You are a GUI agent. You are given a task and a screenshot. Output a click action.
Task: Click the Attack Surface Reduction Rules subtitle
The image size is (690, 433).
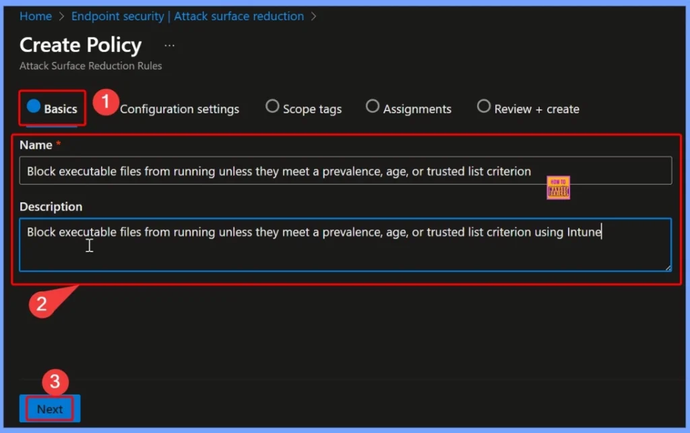[x=90, y=66]
